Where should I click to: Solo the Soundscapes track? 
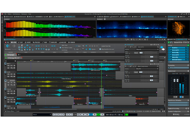[11, 99]
